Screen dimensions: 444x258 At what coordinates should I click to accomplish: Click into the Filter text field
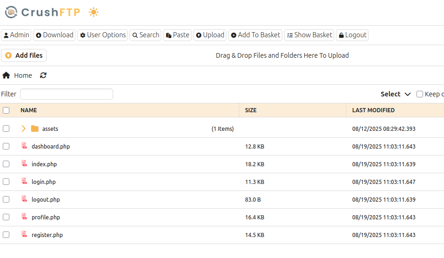(67, 94)
